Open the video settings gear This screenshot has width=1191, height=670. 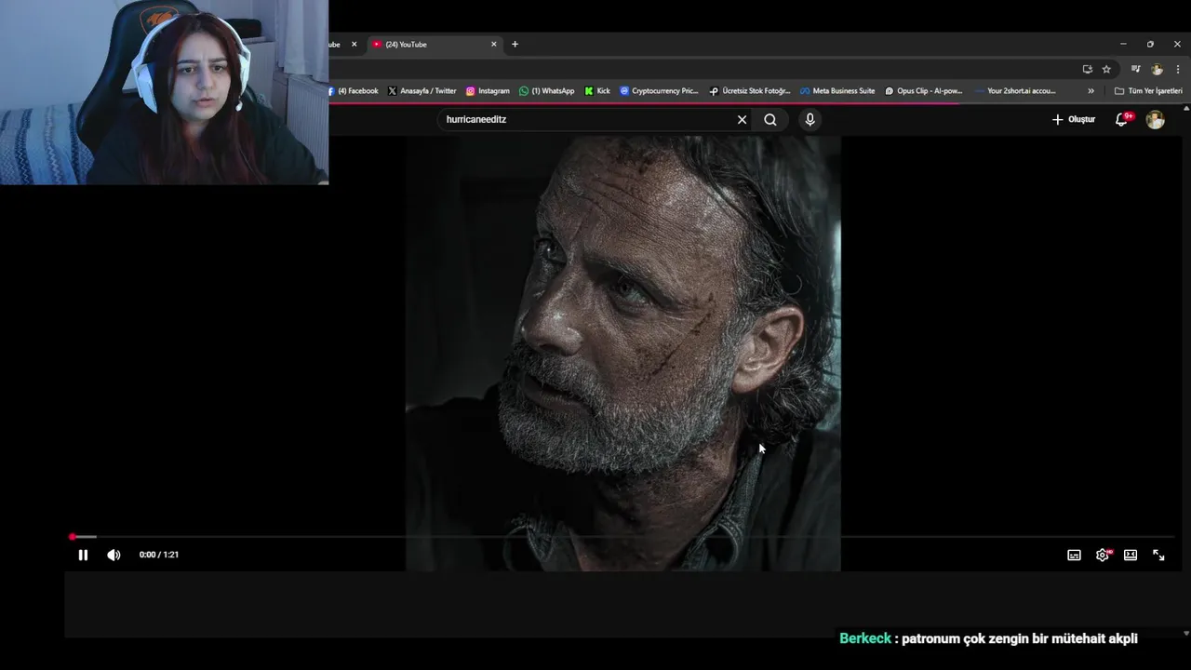pos(1103,555)
